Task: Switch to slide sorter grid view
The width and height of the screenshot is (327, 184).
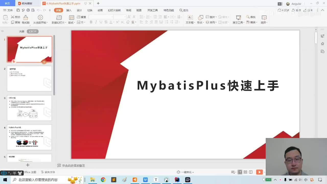Action: [245, 172]
